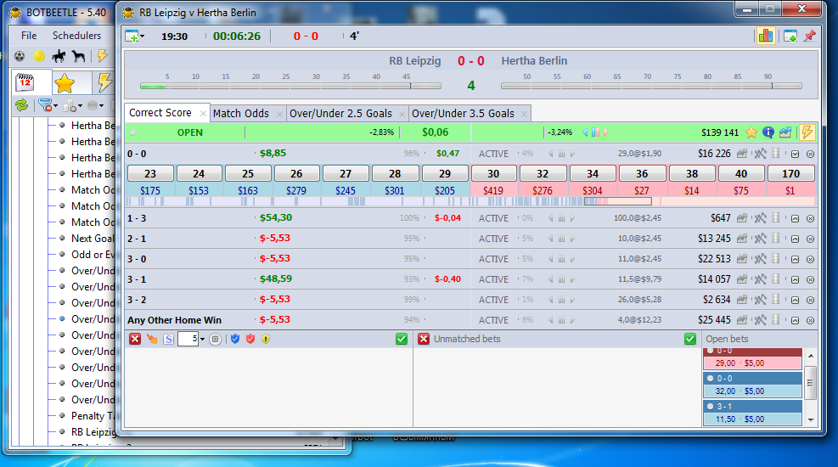Click market-level blue left arrow
Screen dimensions: 838x467
click(585, 132)
